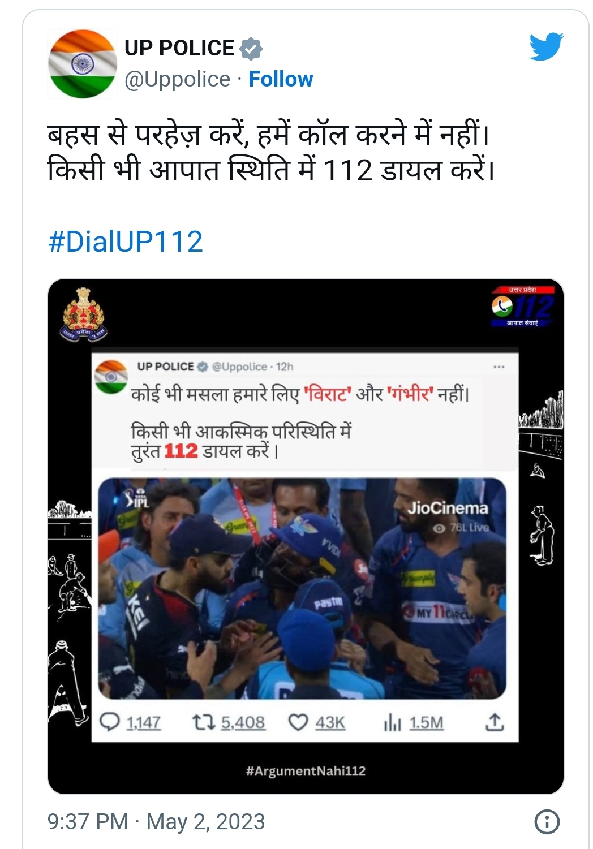Image resolution: width=593 pixels, height=849 pixels.
Task: Click the UP POLICE display name
Action: pyautogui.click(x=179, y=48)
